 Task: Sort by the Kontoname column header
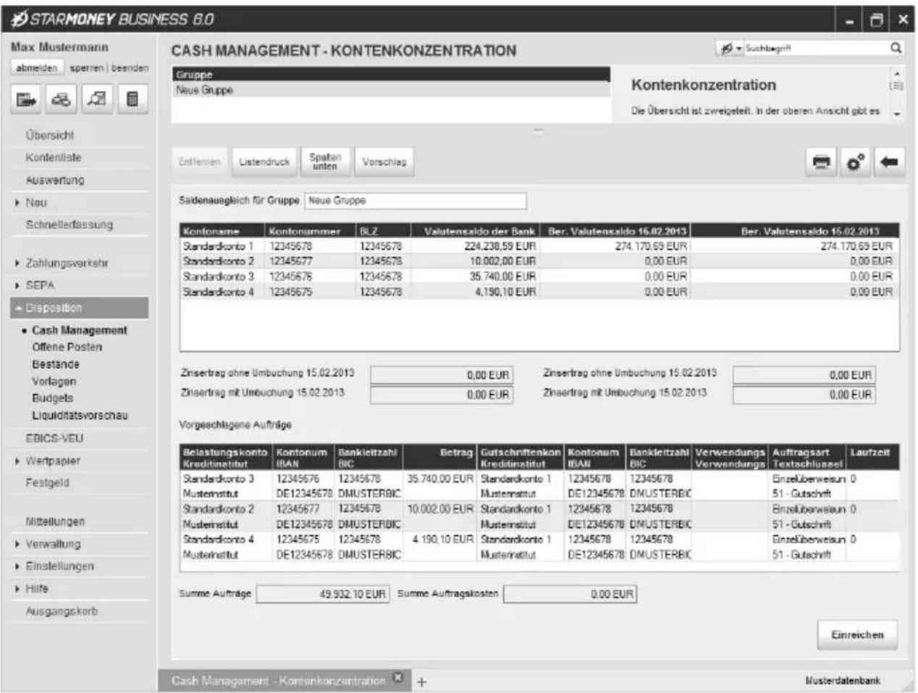click(x=222, y=231)
